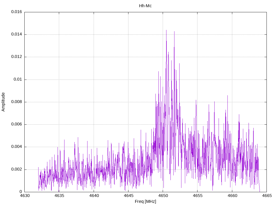274x205 pixels.
Task: Click the Amplitude y-axis label
Action: pos(3,102)
